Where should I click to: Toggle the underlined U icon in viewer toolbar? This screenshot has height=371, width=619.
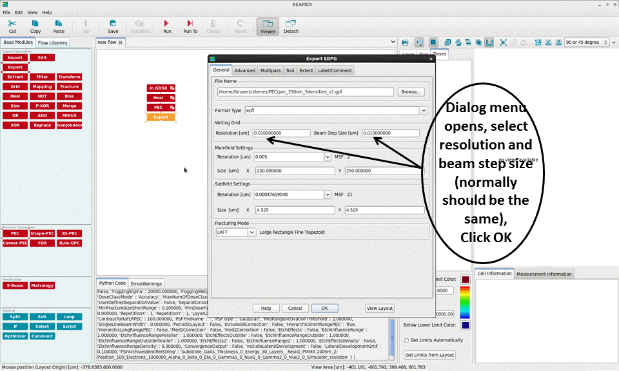click(x=489, y=43)
